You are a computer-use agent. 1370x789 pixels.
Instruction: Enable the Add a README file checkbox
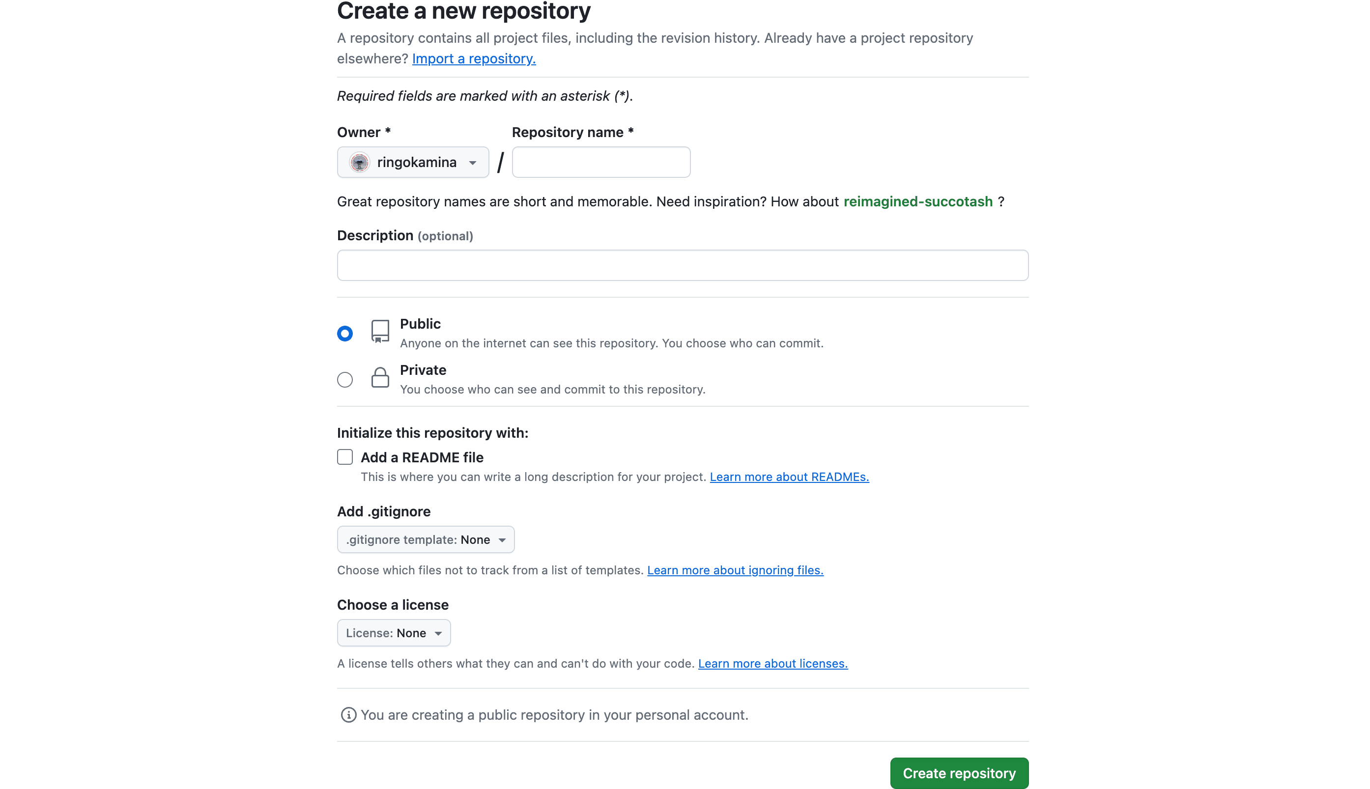pos(344,457)
